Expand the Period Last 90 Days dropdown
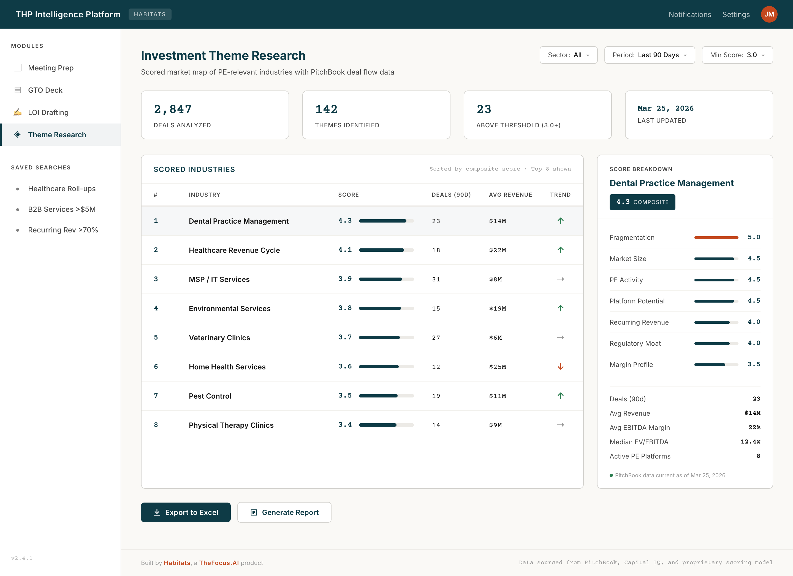The height and width of the screenshot is (576, 793). [x=649, y=55]
